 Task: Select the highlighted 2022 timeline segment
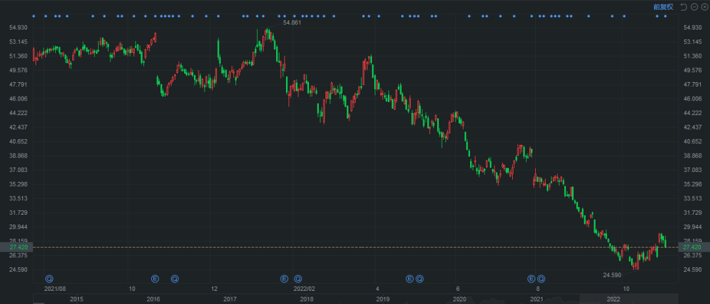coord(613,299)
